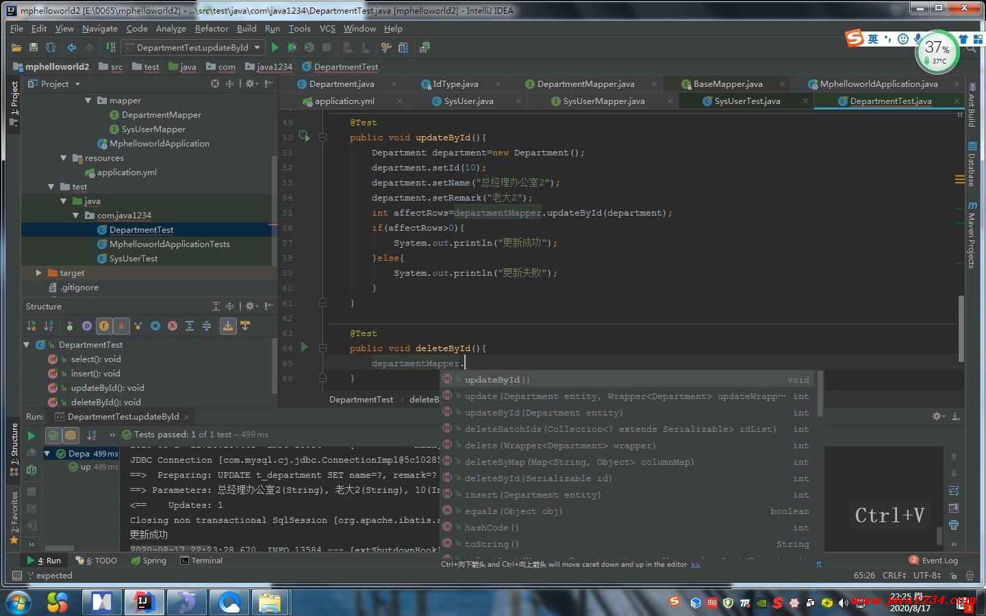Collapse the resources folder
This screenshot has width=986, height=616.
click(63, 158)
